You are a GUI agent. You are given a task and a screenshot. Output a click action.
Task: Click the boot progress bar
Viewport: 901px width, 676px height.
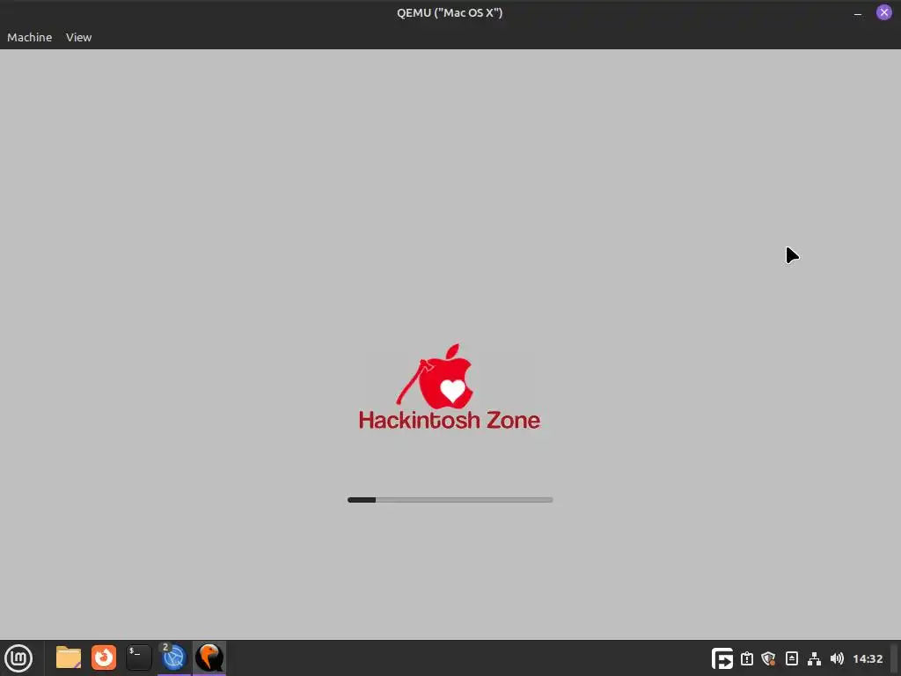coord(450,500)
